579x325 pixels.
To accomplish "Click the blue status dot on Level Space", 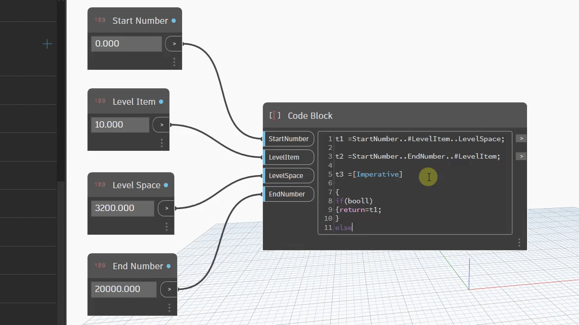I will [166, 185].
